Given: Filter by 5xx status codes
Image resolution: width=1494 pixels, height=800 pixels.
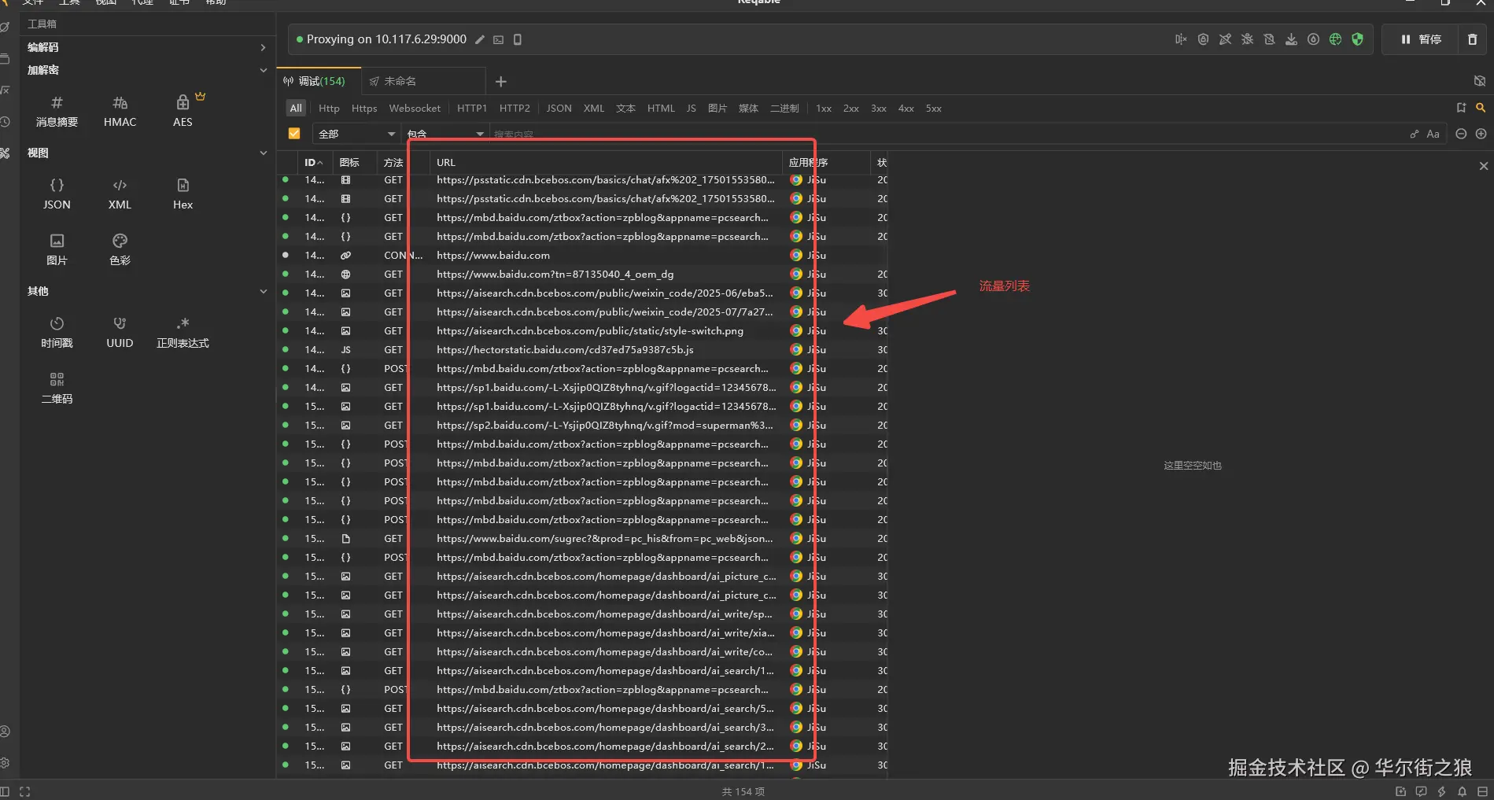Looking at the screenshot, I should pyautogui.click(x=934, y=109).
